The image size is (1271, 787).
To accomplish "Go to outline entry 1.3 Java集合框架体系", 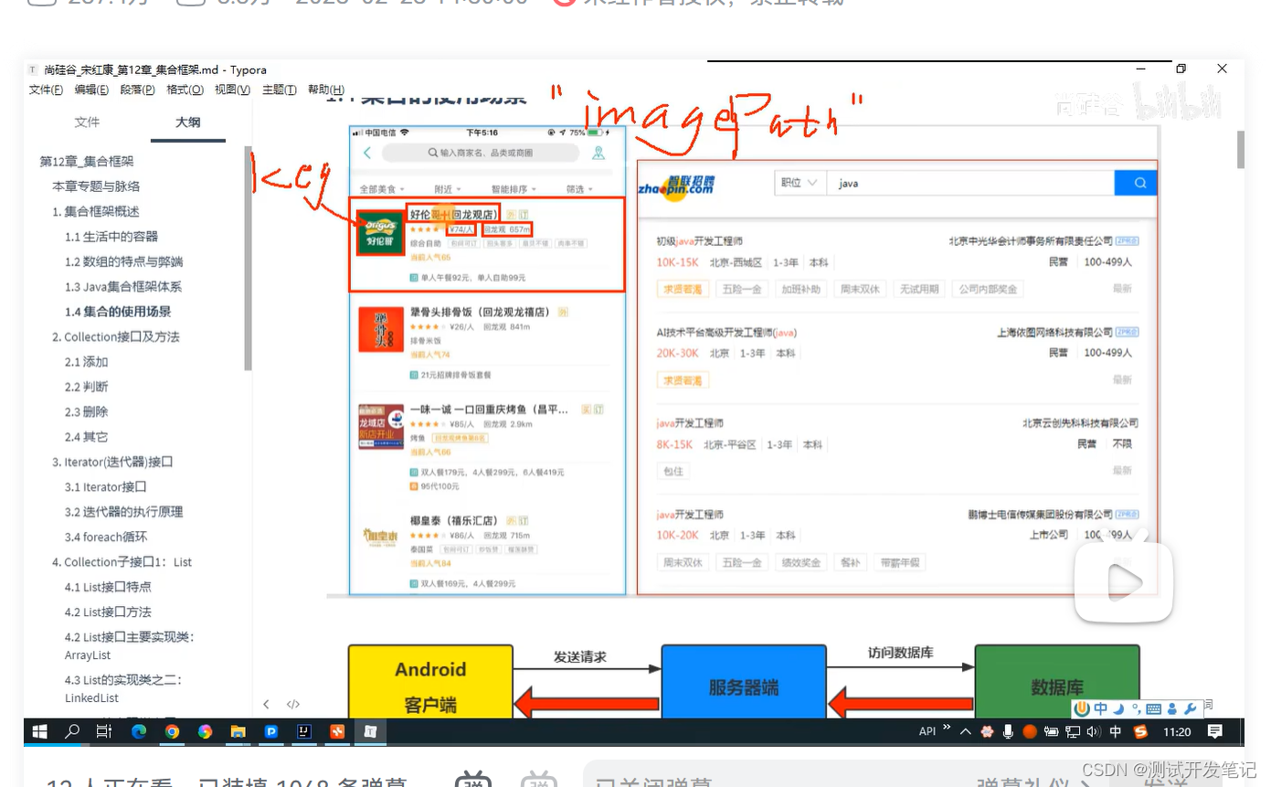I will (122, 287).
